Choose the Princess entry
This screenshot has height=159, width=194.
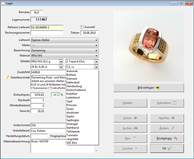pyautogui.click(x=82, y=105)
